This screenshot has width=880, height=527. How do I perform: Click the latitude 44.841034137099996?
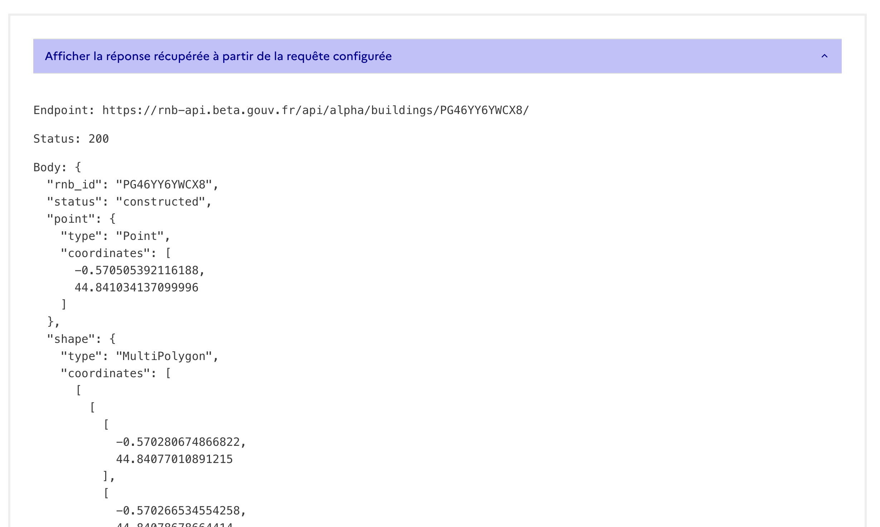pyautogui.click(x=136, y=287)
